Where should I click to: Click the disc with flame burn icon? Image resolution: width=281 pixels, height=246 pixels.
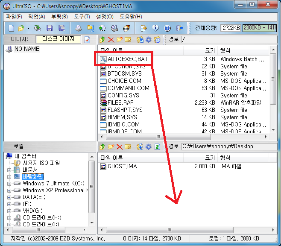point(114,28)
